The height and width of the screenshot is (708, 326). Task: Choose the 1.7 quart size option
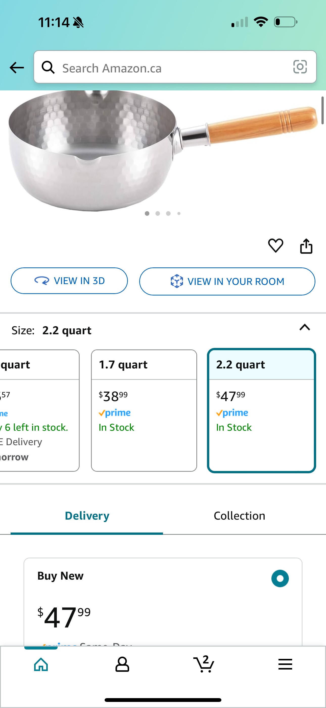(144, 410)
